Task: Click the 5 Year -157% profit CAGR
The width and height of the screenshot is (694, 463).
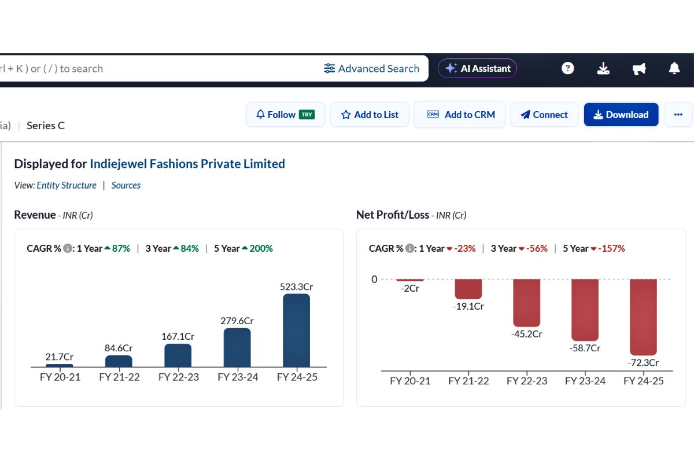Action: click(593, 248)
